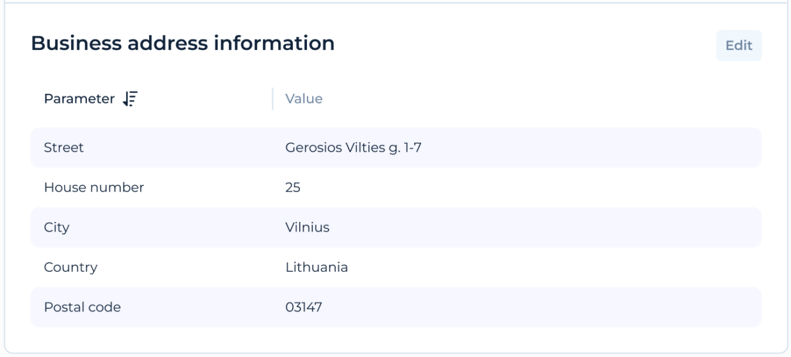Image resolution: width=791 pixels, height=357 pixels.
Task: Click the House number label
Action: (x=94, y=187)
